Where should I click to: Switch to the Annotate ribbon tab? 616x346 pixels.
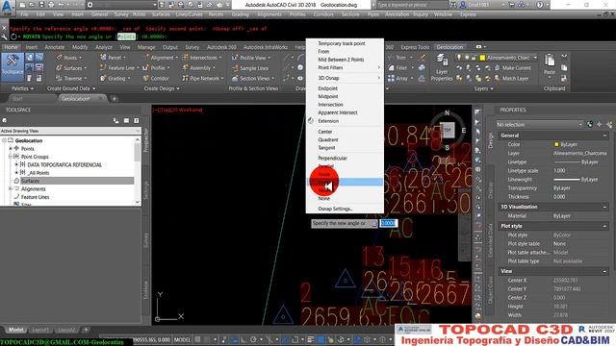pos(55,47)
